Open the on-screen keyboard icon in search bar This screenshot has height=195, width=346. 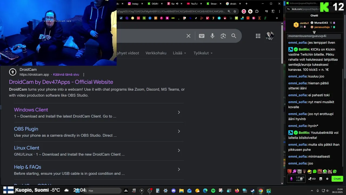(202, 36)
